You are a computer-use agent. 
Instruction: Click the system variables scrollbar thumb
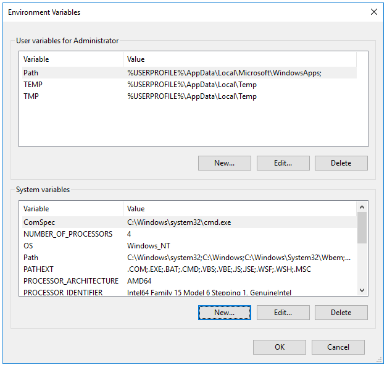pos(362,228)
